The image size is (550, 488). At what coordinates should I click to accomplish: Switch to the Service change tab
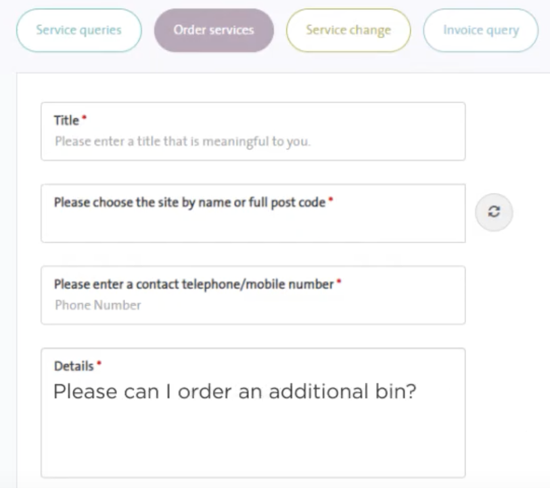pos(348,30)
